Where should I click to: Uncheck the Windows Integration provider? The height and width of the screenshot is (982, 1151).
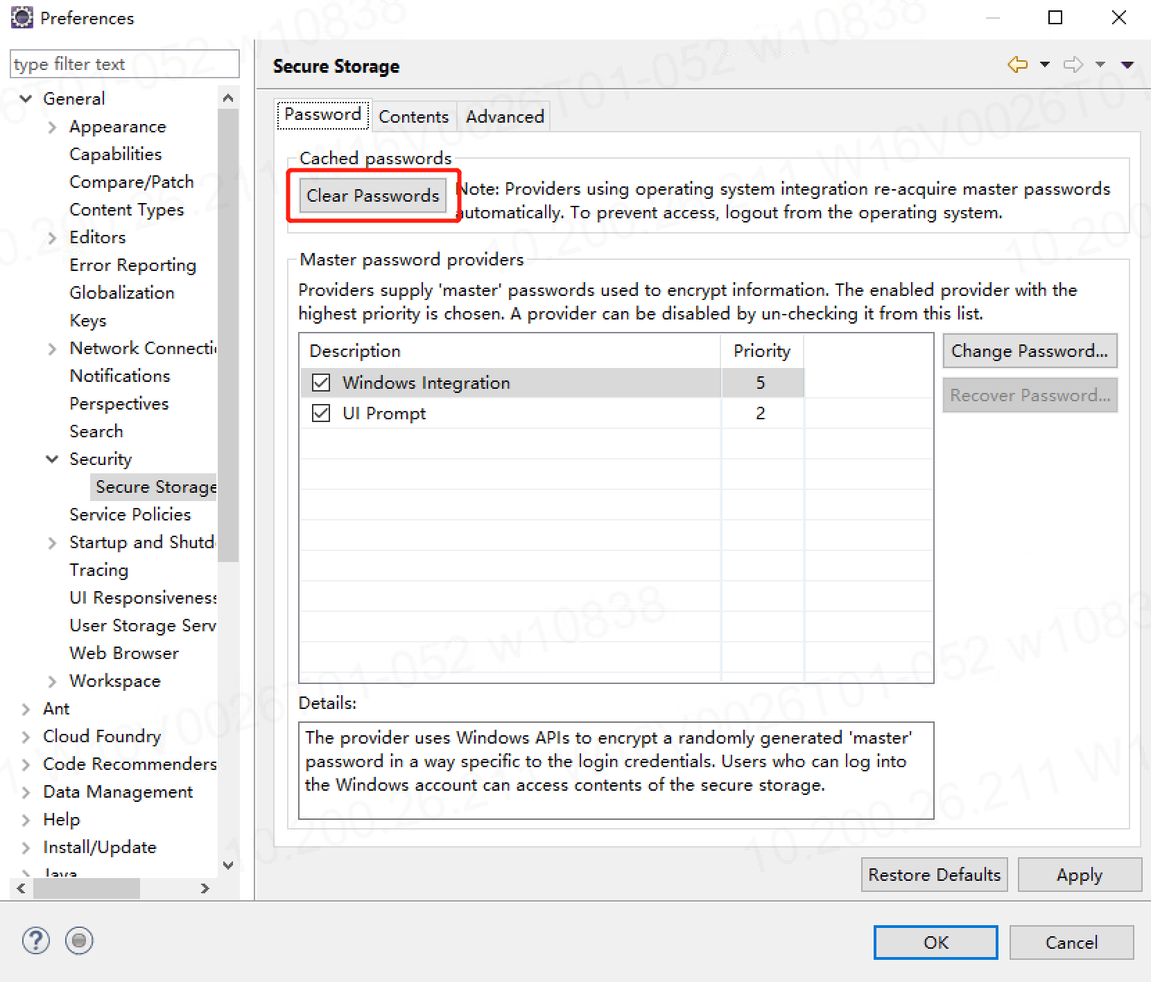[321, 382]
